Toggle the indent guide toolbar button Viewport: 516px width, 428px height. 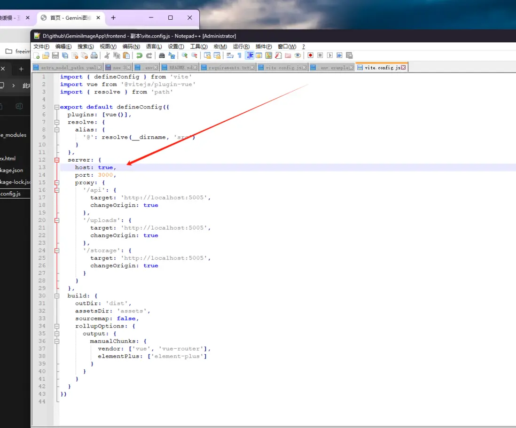click(250, 55)
